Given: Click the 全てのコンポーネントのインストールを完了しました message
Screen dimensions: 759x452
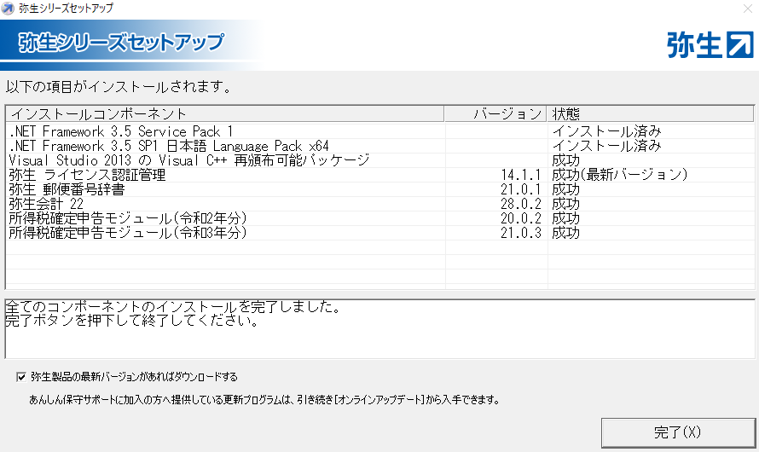Looking at the screenshot, I should pos(173,306).
